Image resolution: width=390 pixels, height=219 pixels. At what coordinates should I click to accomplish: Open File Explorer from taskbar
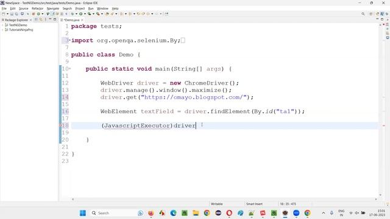[196, 213]
